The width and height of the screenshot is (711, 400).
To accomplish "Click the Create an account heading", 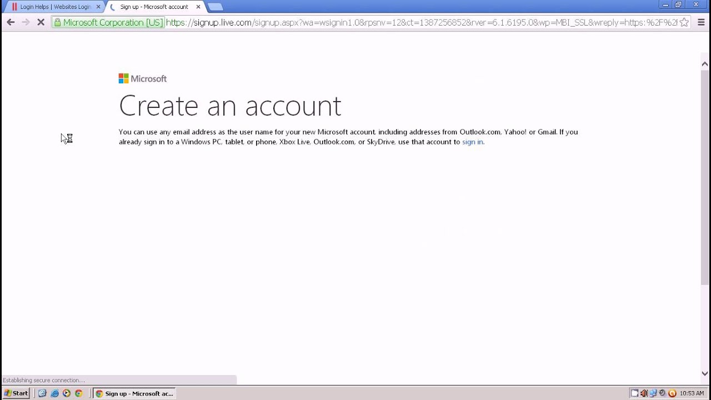I will point(230,106).
